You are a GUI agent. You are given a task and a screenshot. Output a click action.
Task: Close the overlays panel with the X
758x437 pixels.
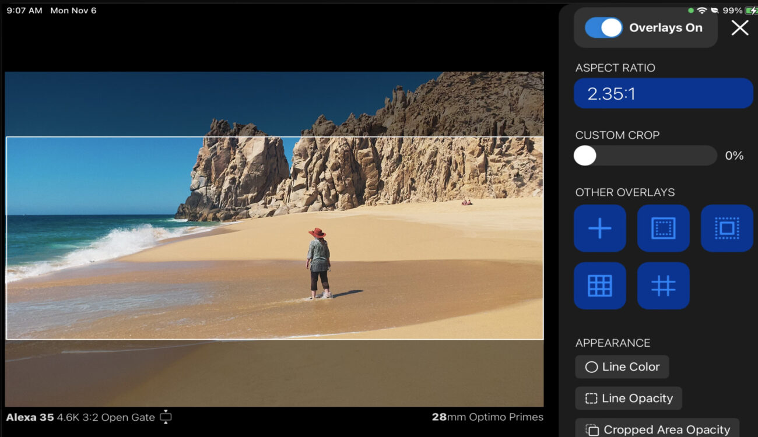(740, 27)
